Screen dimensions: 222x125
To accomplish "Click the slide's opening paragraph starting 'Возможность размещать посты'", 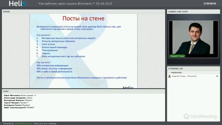I will [79, 28].
